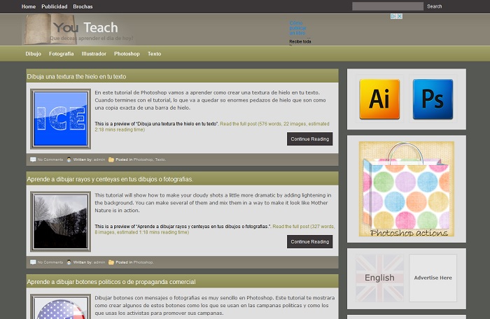
Task: Open the ICE tutorial thumbnail
Action: click(60, 118)
